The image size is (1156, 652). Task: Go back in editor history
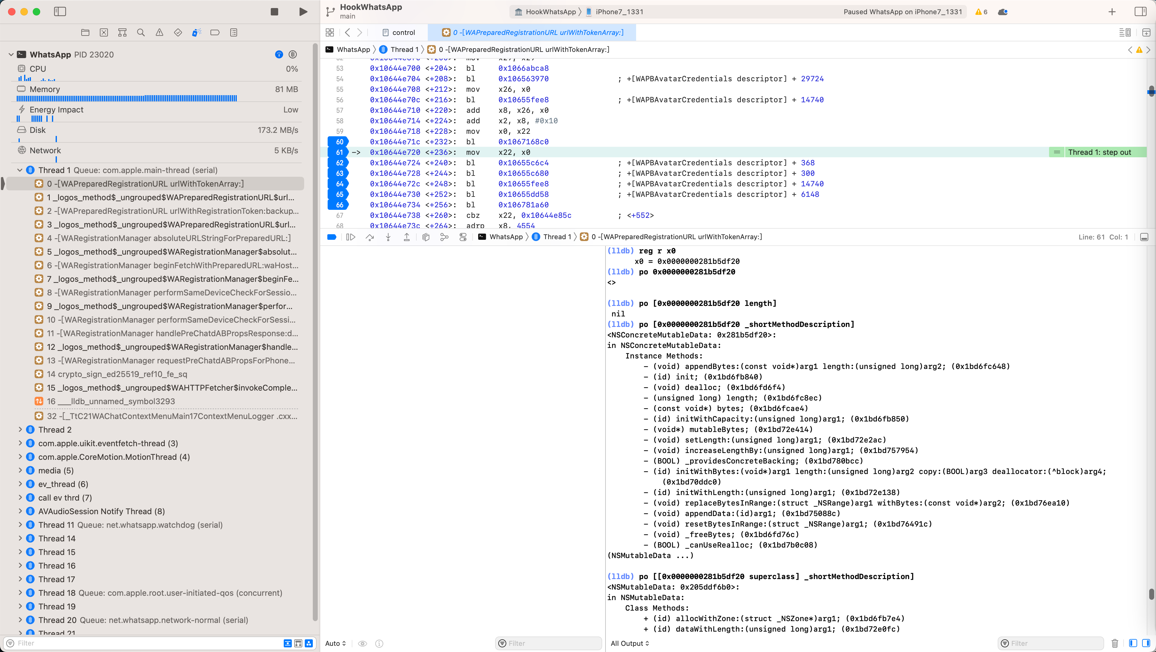pos(347,32)
